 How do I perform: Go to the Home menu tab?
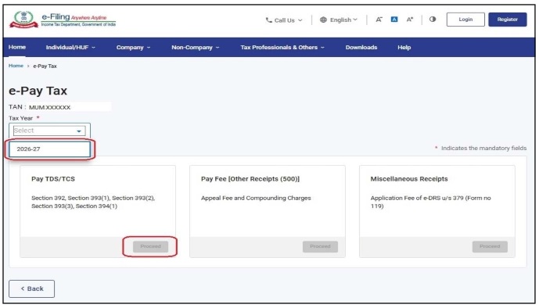[17, 47]
